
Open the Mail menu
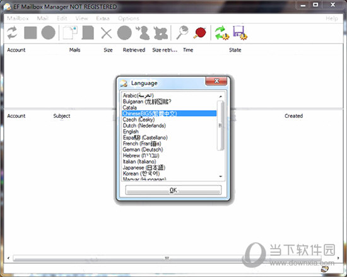point(43,18)
